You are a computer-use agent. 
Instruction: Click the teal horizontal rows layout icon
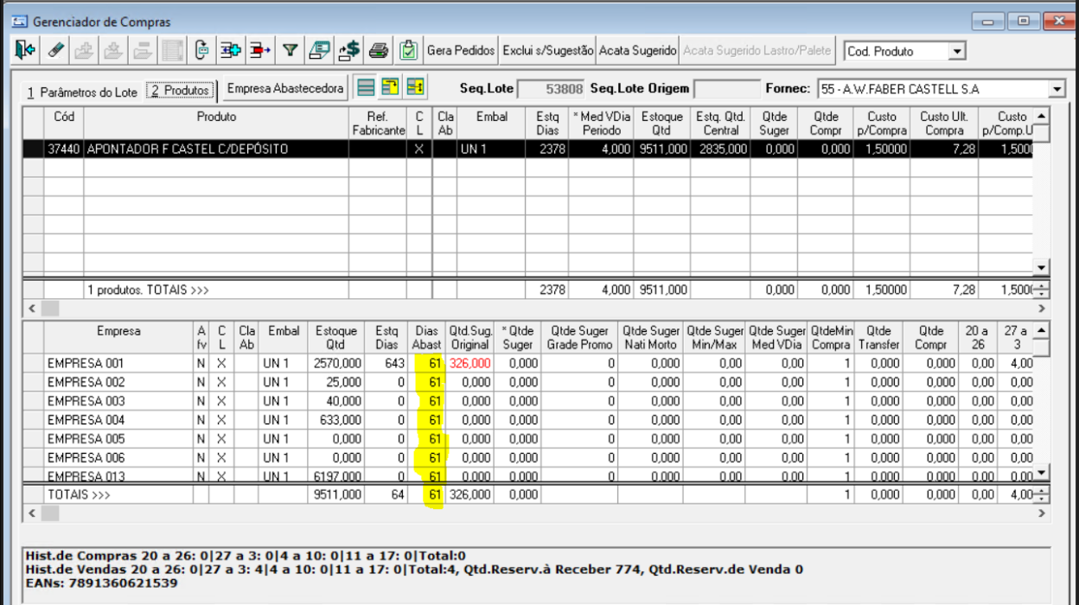click(366, 87)
